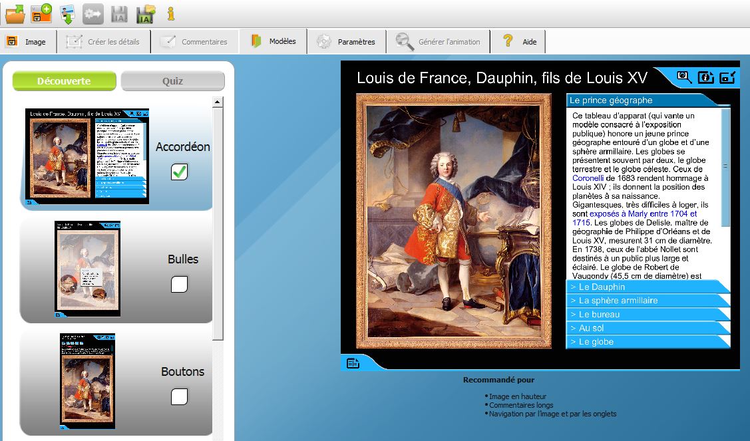This screenshot has width=750, height=441.
Task: Click the text panel icon at preview bottom-left
Action: pyautogui.click(x=353, y=363)
